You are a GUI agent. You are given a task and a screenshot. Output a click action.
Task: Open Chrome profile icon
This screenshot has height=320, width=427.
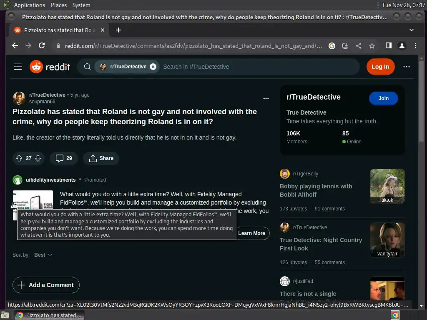click(402, 46)
